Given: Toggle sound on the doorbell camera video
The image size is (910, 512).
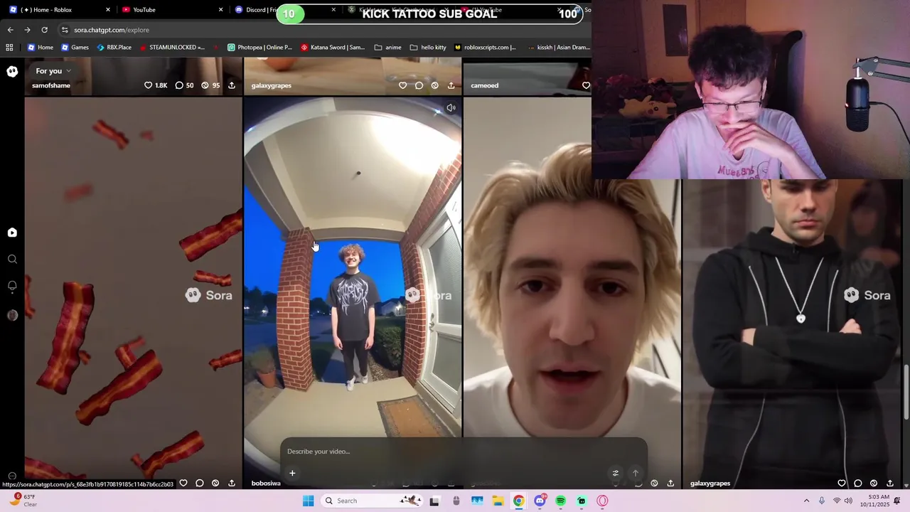Looking at the screenshot, I should [451, 108].
